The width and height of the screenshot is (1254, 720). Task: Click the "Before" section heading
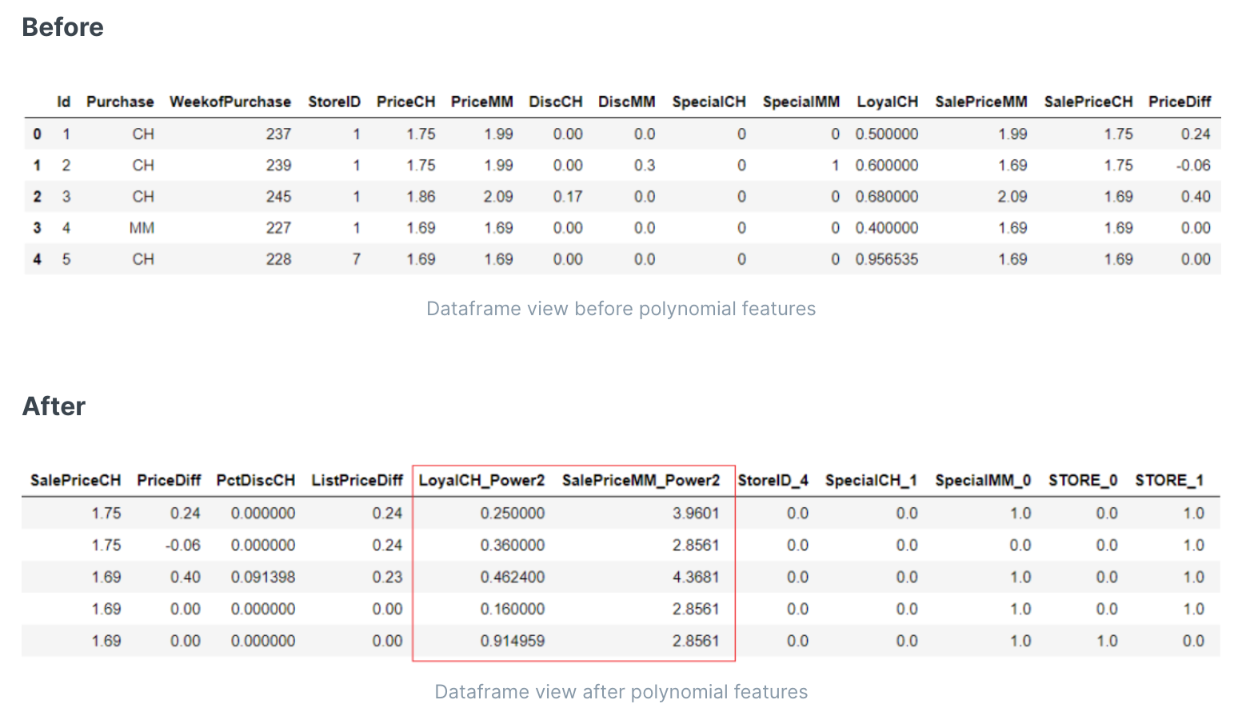62,27
